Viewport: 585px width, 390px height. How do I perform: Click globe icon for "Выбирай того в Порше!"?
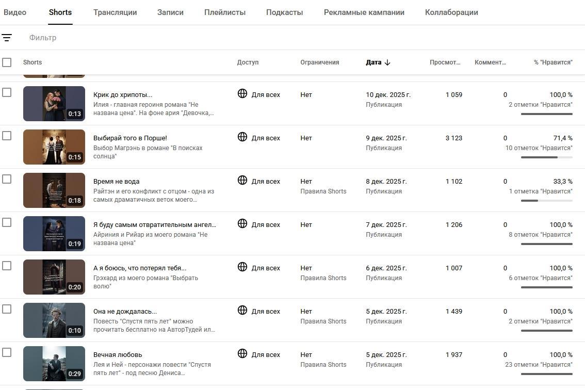pos(242,137)
